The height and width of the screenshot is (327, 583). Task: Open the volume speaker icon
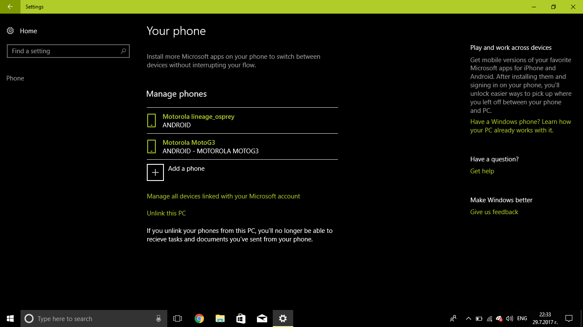click(509, 318)
